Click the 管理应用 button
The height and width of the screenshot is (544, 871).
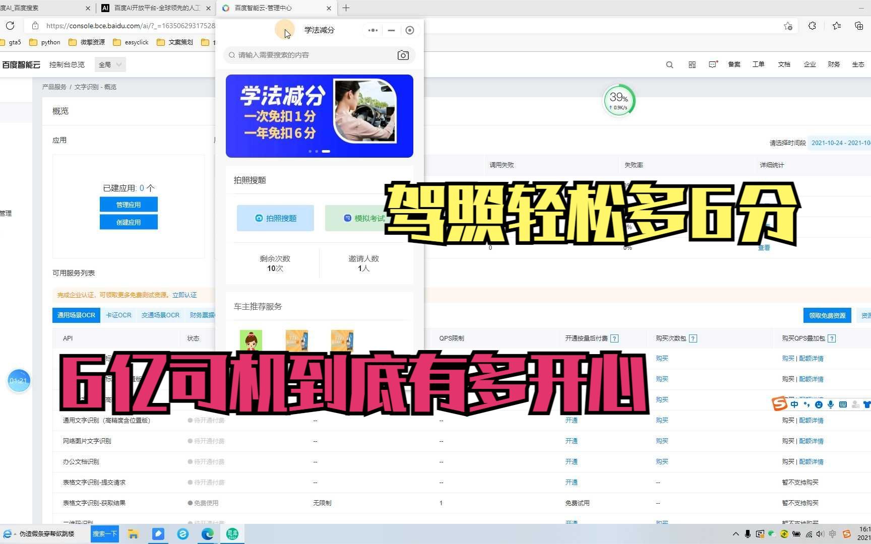coord(129,205)
